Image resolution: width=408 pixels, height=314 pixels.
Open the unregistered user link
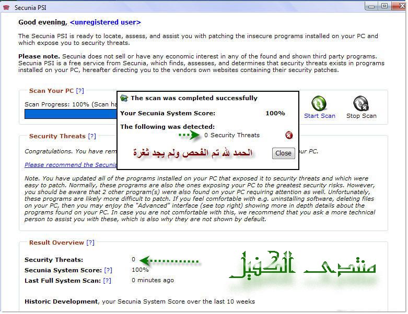point(105,22)
